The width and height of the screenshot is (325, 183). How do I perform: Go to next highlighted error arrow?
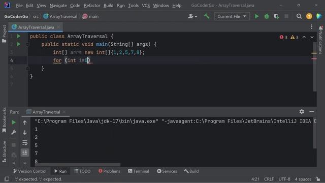point(312,37)
